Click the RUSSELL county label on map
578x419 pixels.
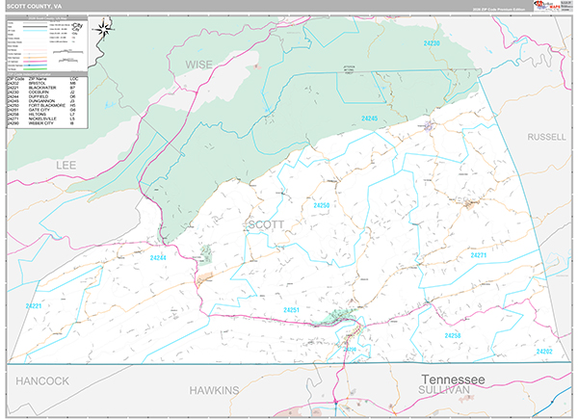pyautogui.click(x=546, y=137)
